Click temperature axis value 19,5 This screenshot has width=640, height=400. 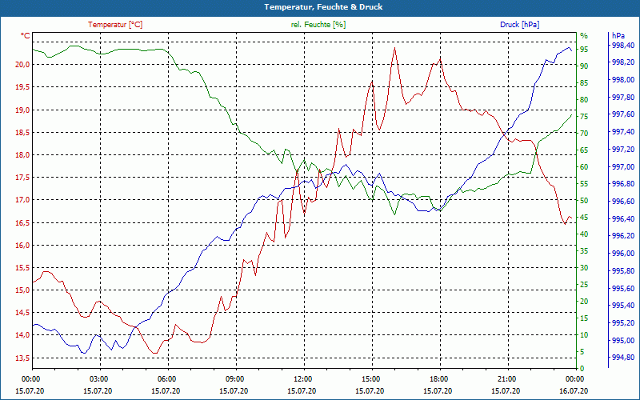coord(23,87)
